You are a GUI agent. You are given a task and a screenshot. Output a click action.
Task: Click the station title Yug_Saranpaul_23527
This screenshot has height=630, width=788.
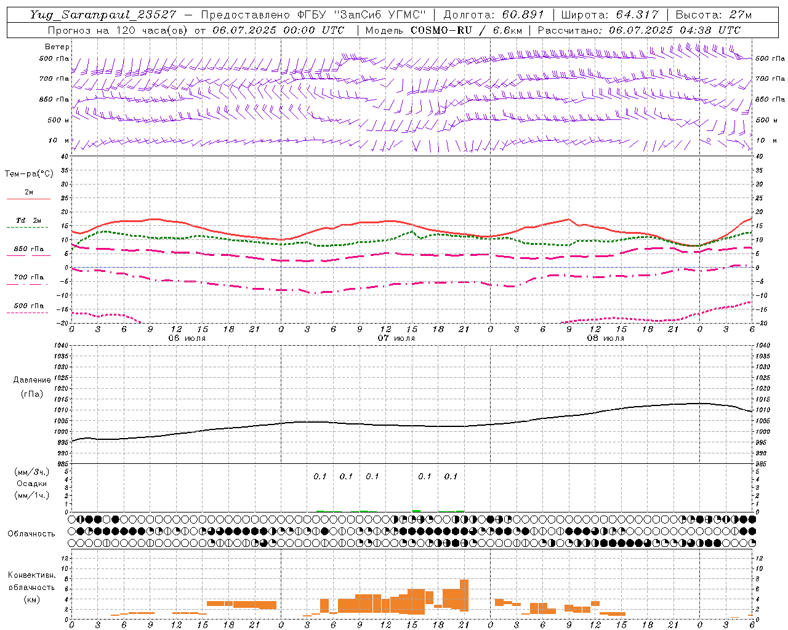103,15
